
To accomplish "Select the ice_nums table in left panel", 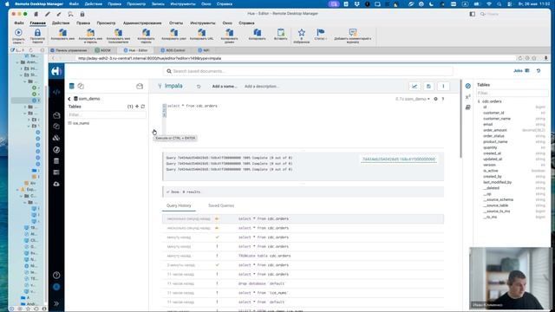I will (x=81, y=123).
